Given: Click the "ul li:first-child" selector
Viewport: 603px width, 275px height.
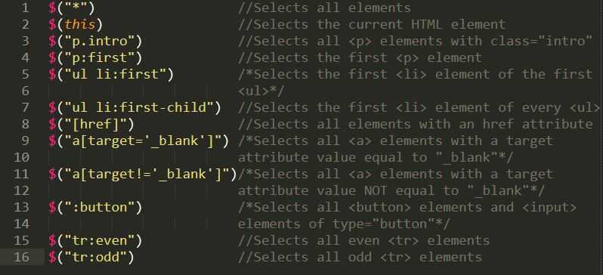Looking at the screenshot, I should [x=138, y=108].
